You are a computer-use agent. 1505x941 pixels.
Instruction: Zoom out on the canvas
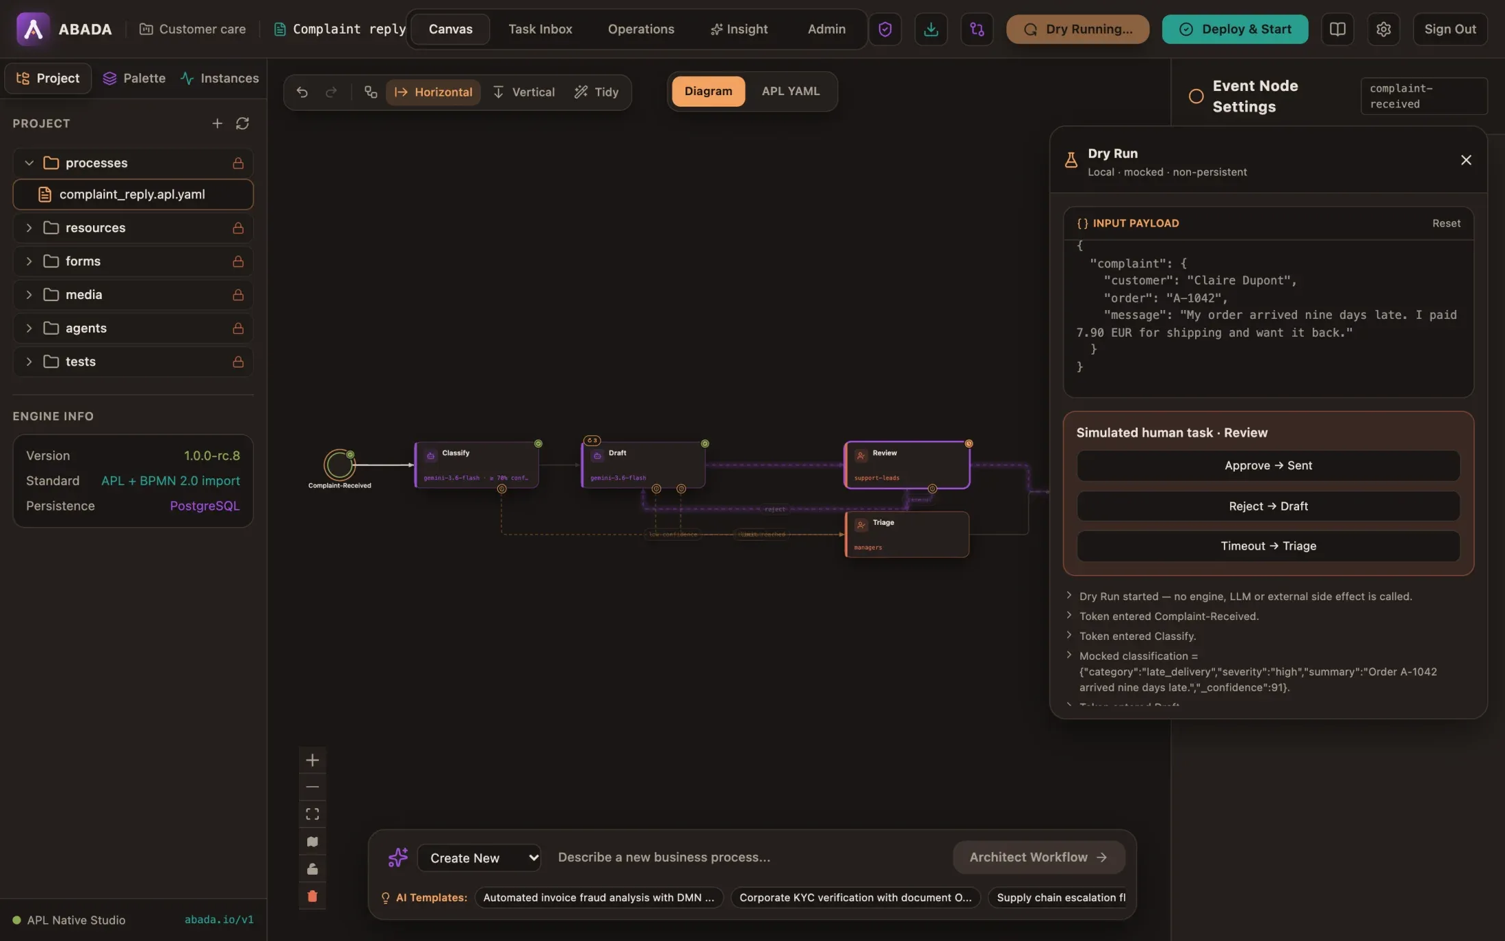312,787
